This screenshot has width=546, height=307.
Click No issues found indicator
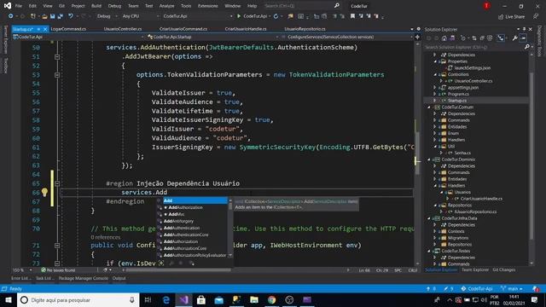(58, 270)
